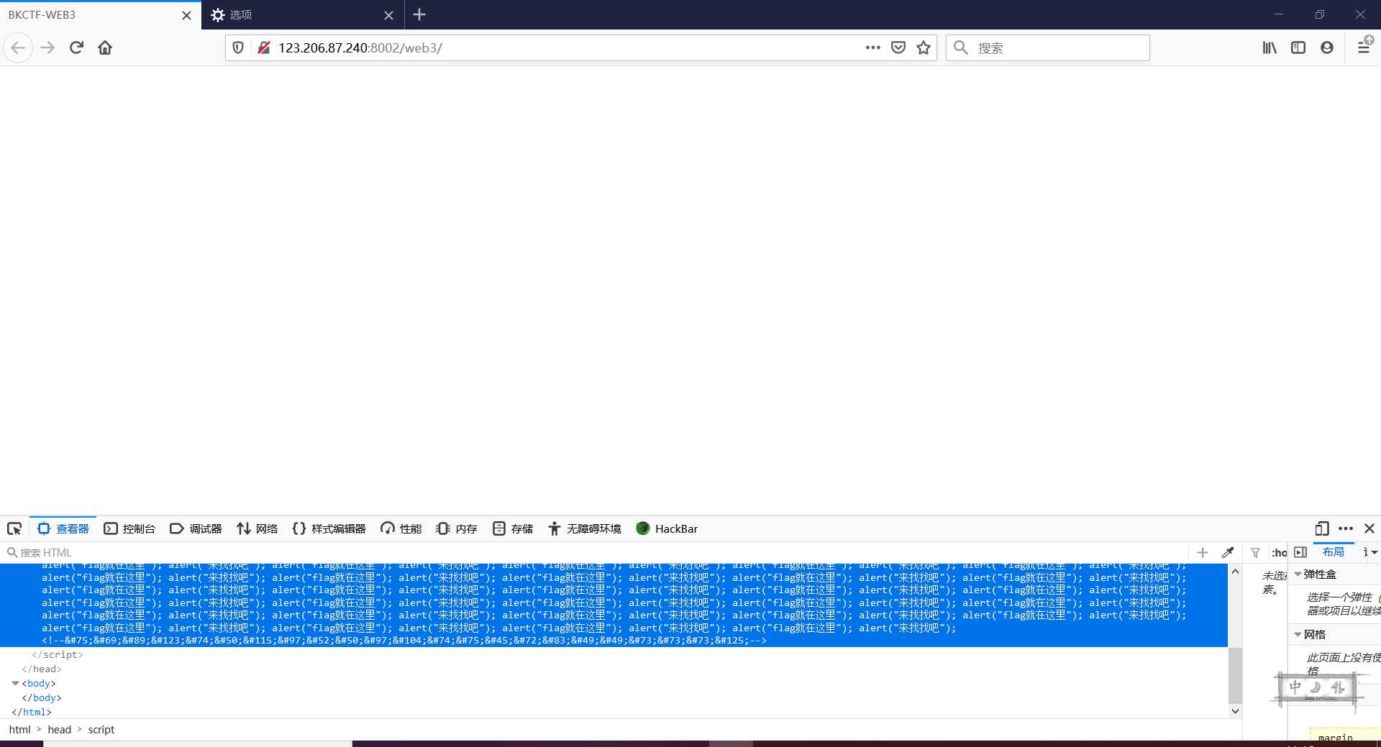Open devtools three-dot options menu
The height and width of the screenshot is (747, 1381).
point(1346,528)
